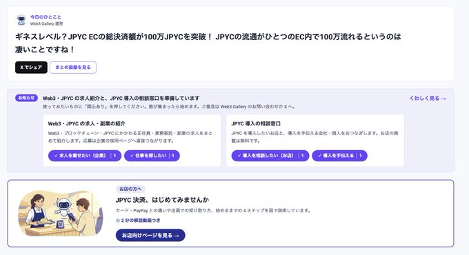Open the 今日のひとこと label link
This screenshot has width=469, height=255.
tap(46, 17)
